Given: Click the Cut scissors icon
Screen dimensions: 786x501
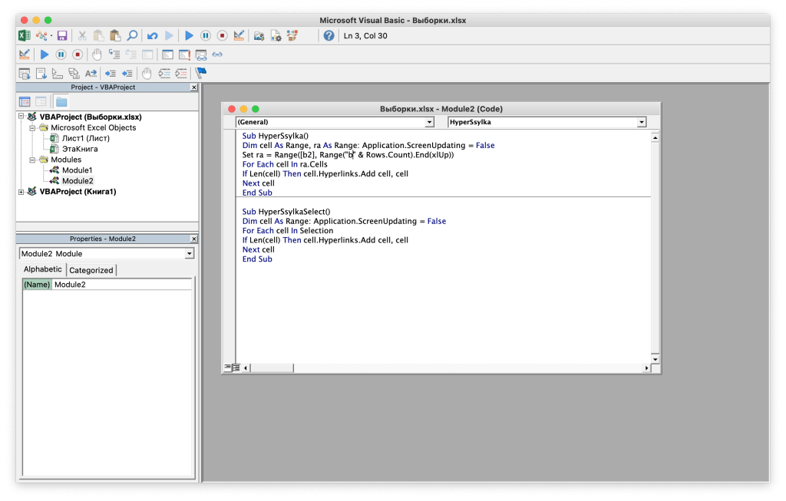Looking at the screenshot, I should 82,35.
